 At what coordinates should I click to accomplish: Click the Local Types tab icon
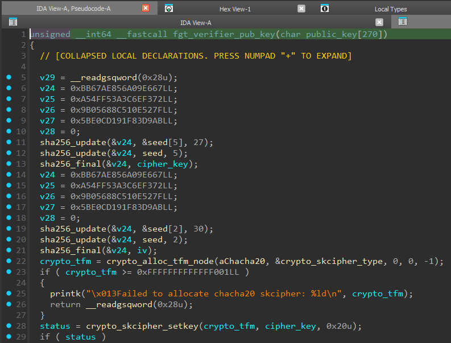pyautogui.click(x=324, y=9)
